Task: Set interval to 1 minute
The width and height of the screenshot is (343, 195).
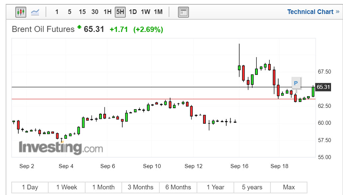Action: click(57, 12)
